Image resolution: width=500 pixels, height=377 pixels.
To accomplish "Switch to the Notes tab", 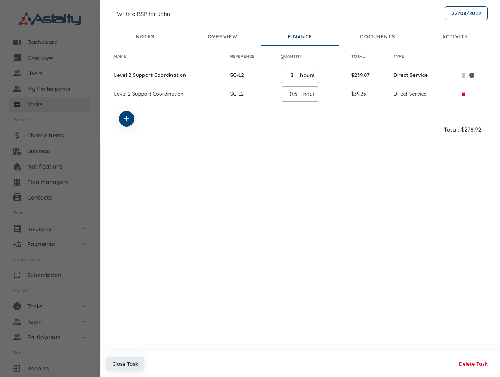I will (145, 37).
